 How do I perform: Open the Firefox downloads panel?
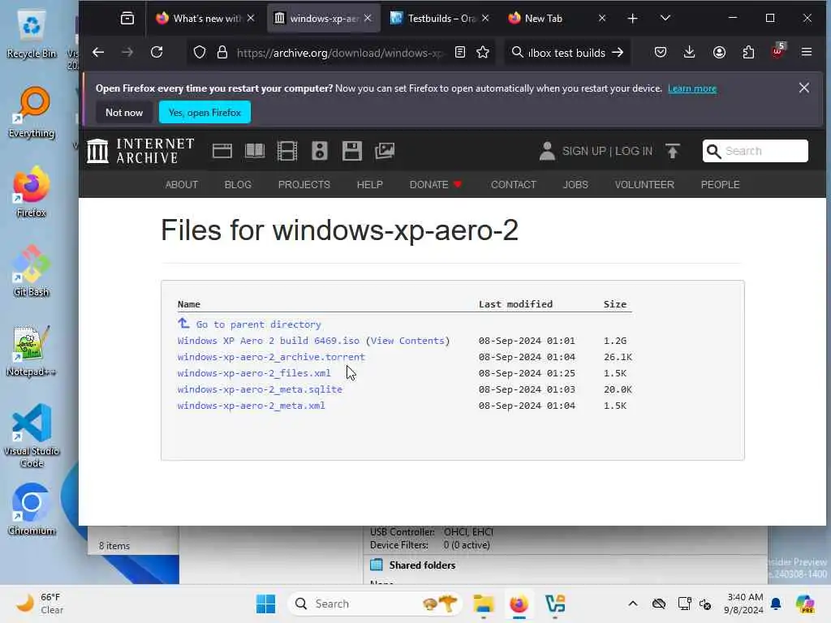pyautogui.click(x=690, y=53)
